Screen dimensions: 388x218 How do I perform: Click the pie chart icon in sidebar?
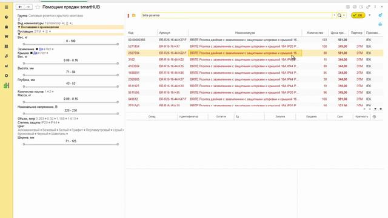pyautogui.click(x=7, y=17)
